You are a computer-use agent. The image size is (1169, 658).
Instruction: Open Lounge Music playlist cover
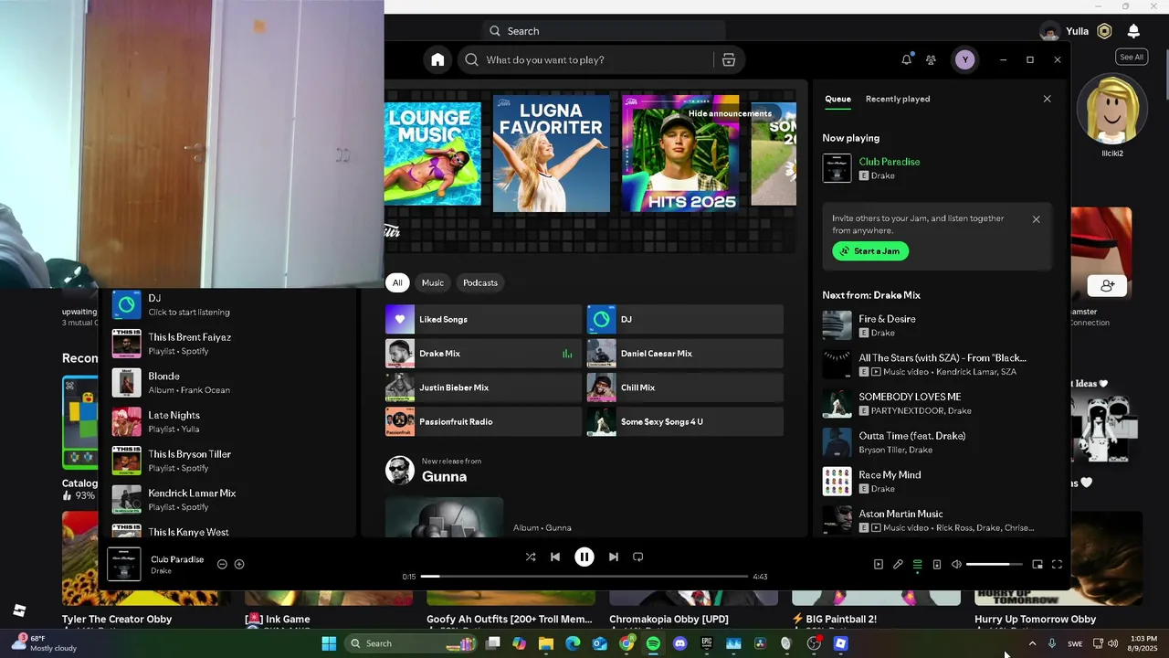click(x=433, y=154)
